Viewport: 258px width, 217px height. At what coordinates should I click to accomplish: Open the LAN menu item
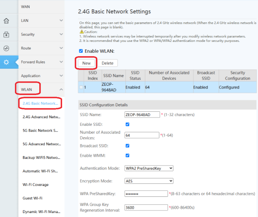point(41,21)
